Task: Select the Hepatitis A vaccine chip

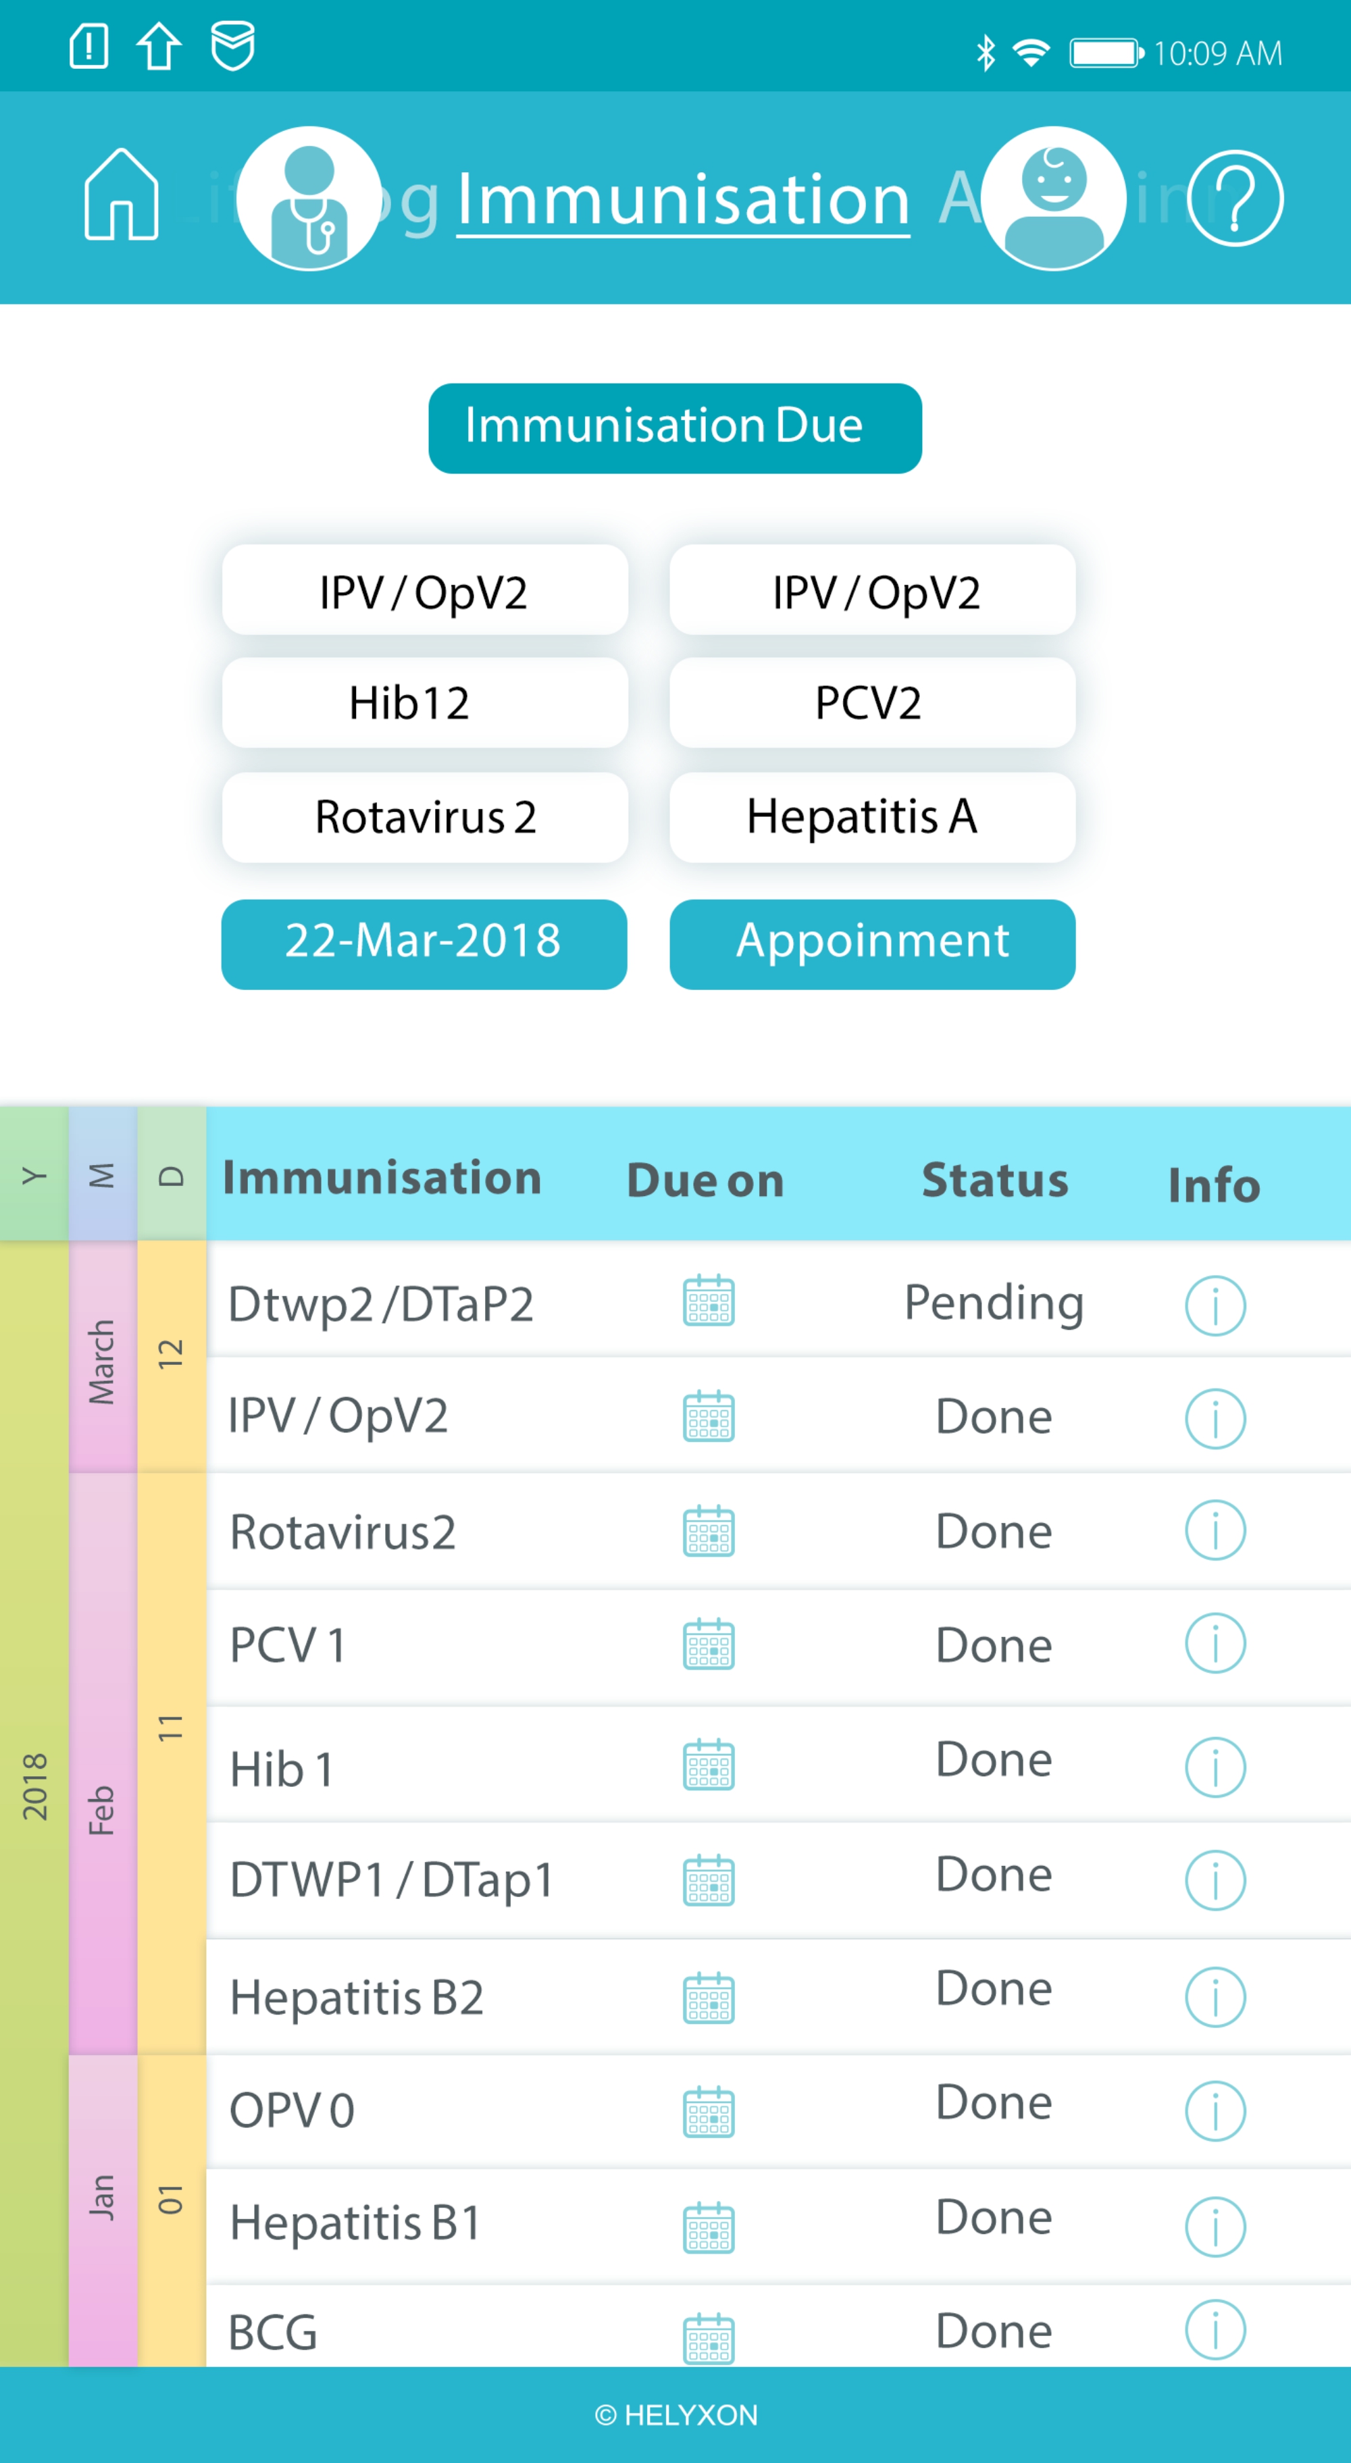Action: (872, 817)
